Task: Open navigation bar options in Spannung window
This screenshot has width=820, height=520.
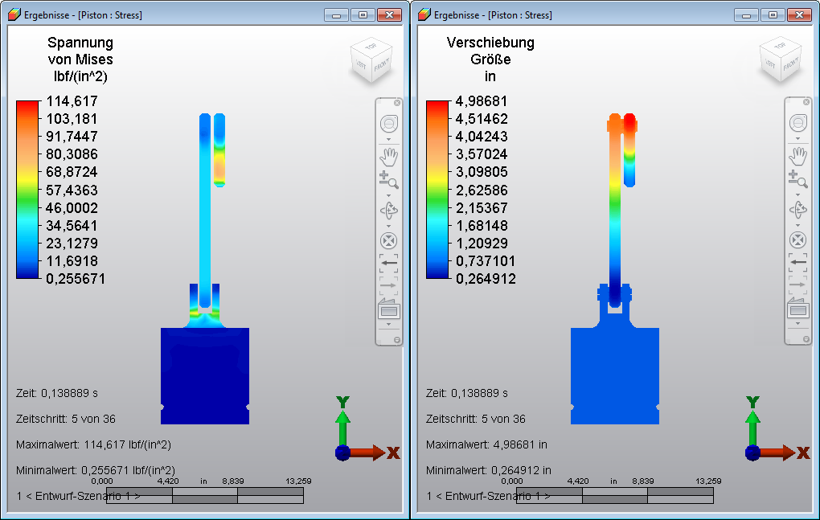Action: coord(397,340)
